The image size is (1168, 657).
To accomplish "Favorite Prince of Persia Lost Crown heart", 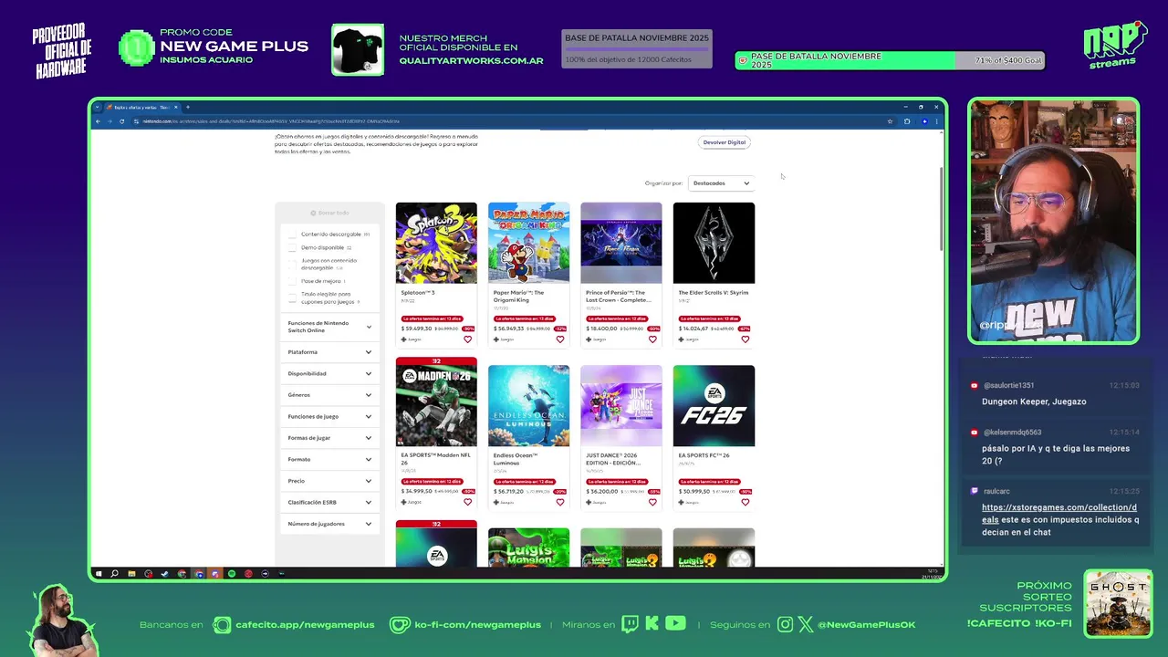I will coord(652,339).
